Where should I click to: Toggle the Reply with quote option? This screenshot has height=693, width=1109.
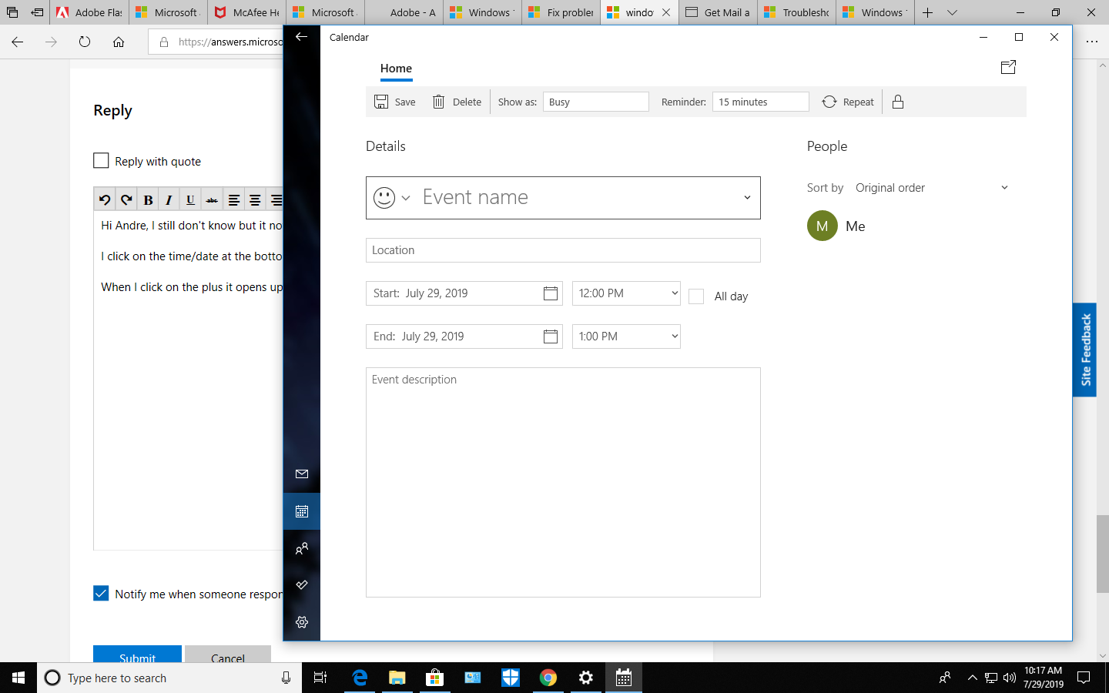pyautogui.click(x=101, y=160)
